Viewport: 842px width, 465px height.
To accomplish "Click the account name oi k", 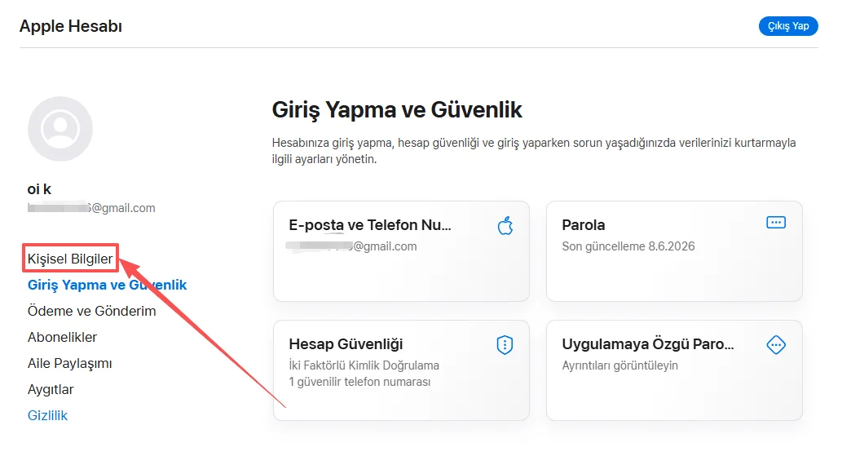I will (x=39, y=189).
